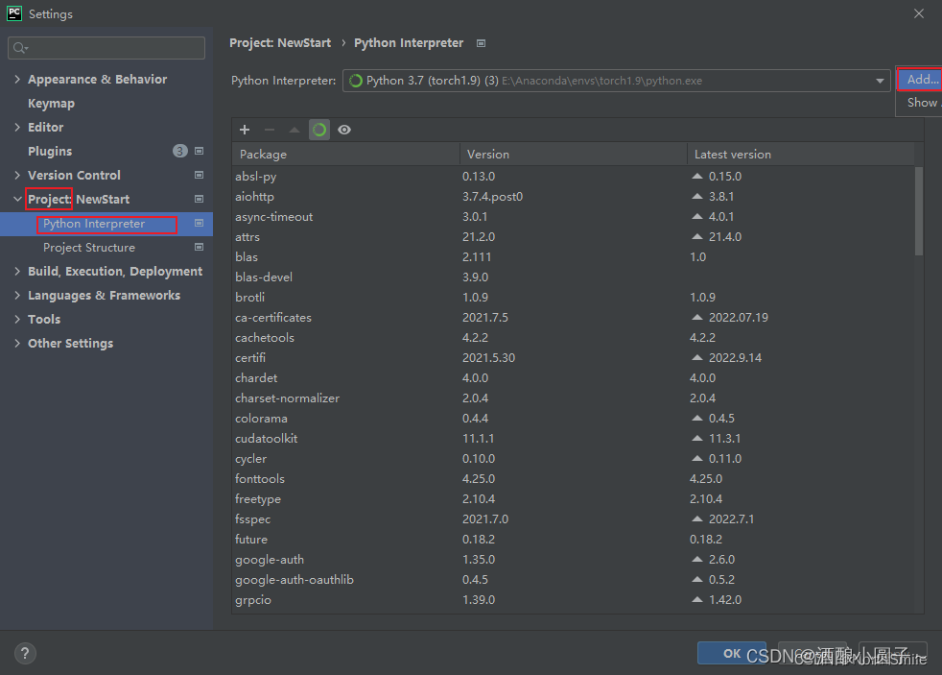942x675 pixels.
Task: Click the project-level icon beside Plugins
Action: [199, 151]
